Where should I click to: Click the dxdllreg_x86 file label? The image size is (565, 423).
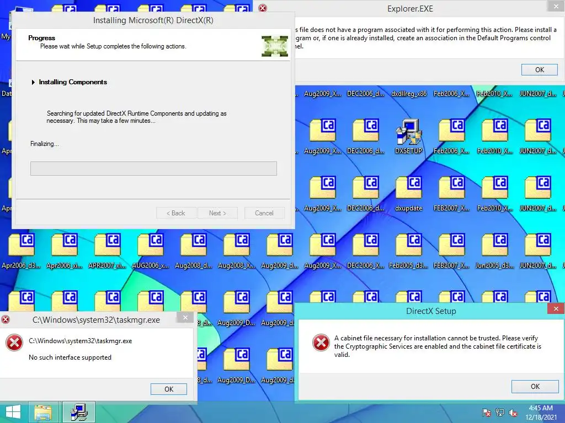pos(409,94)
